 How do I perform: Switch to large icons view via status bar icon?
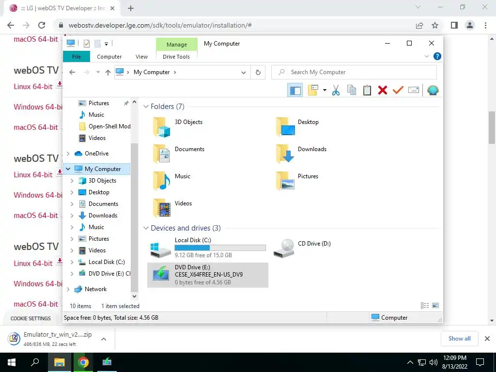435,306
